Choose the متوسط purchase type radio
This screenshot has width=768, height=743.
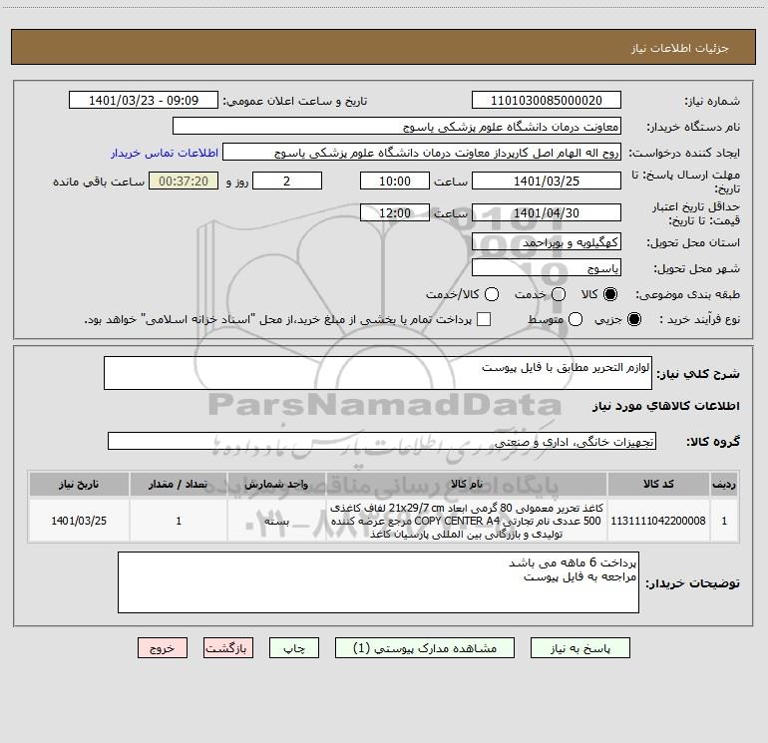click(x=576, y=319)
